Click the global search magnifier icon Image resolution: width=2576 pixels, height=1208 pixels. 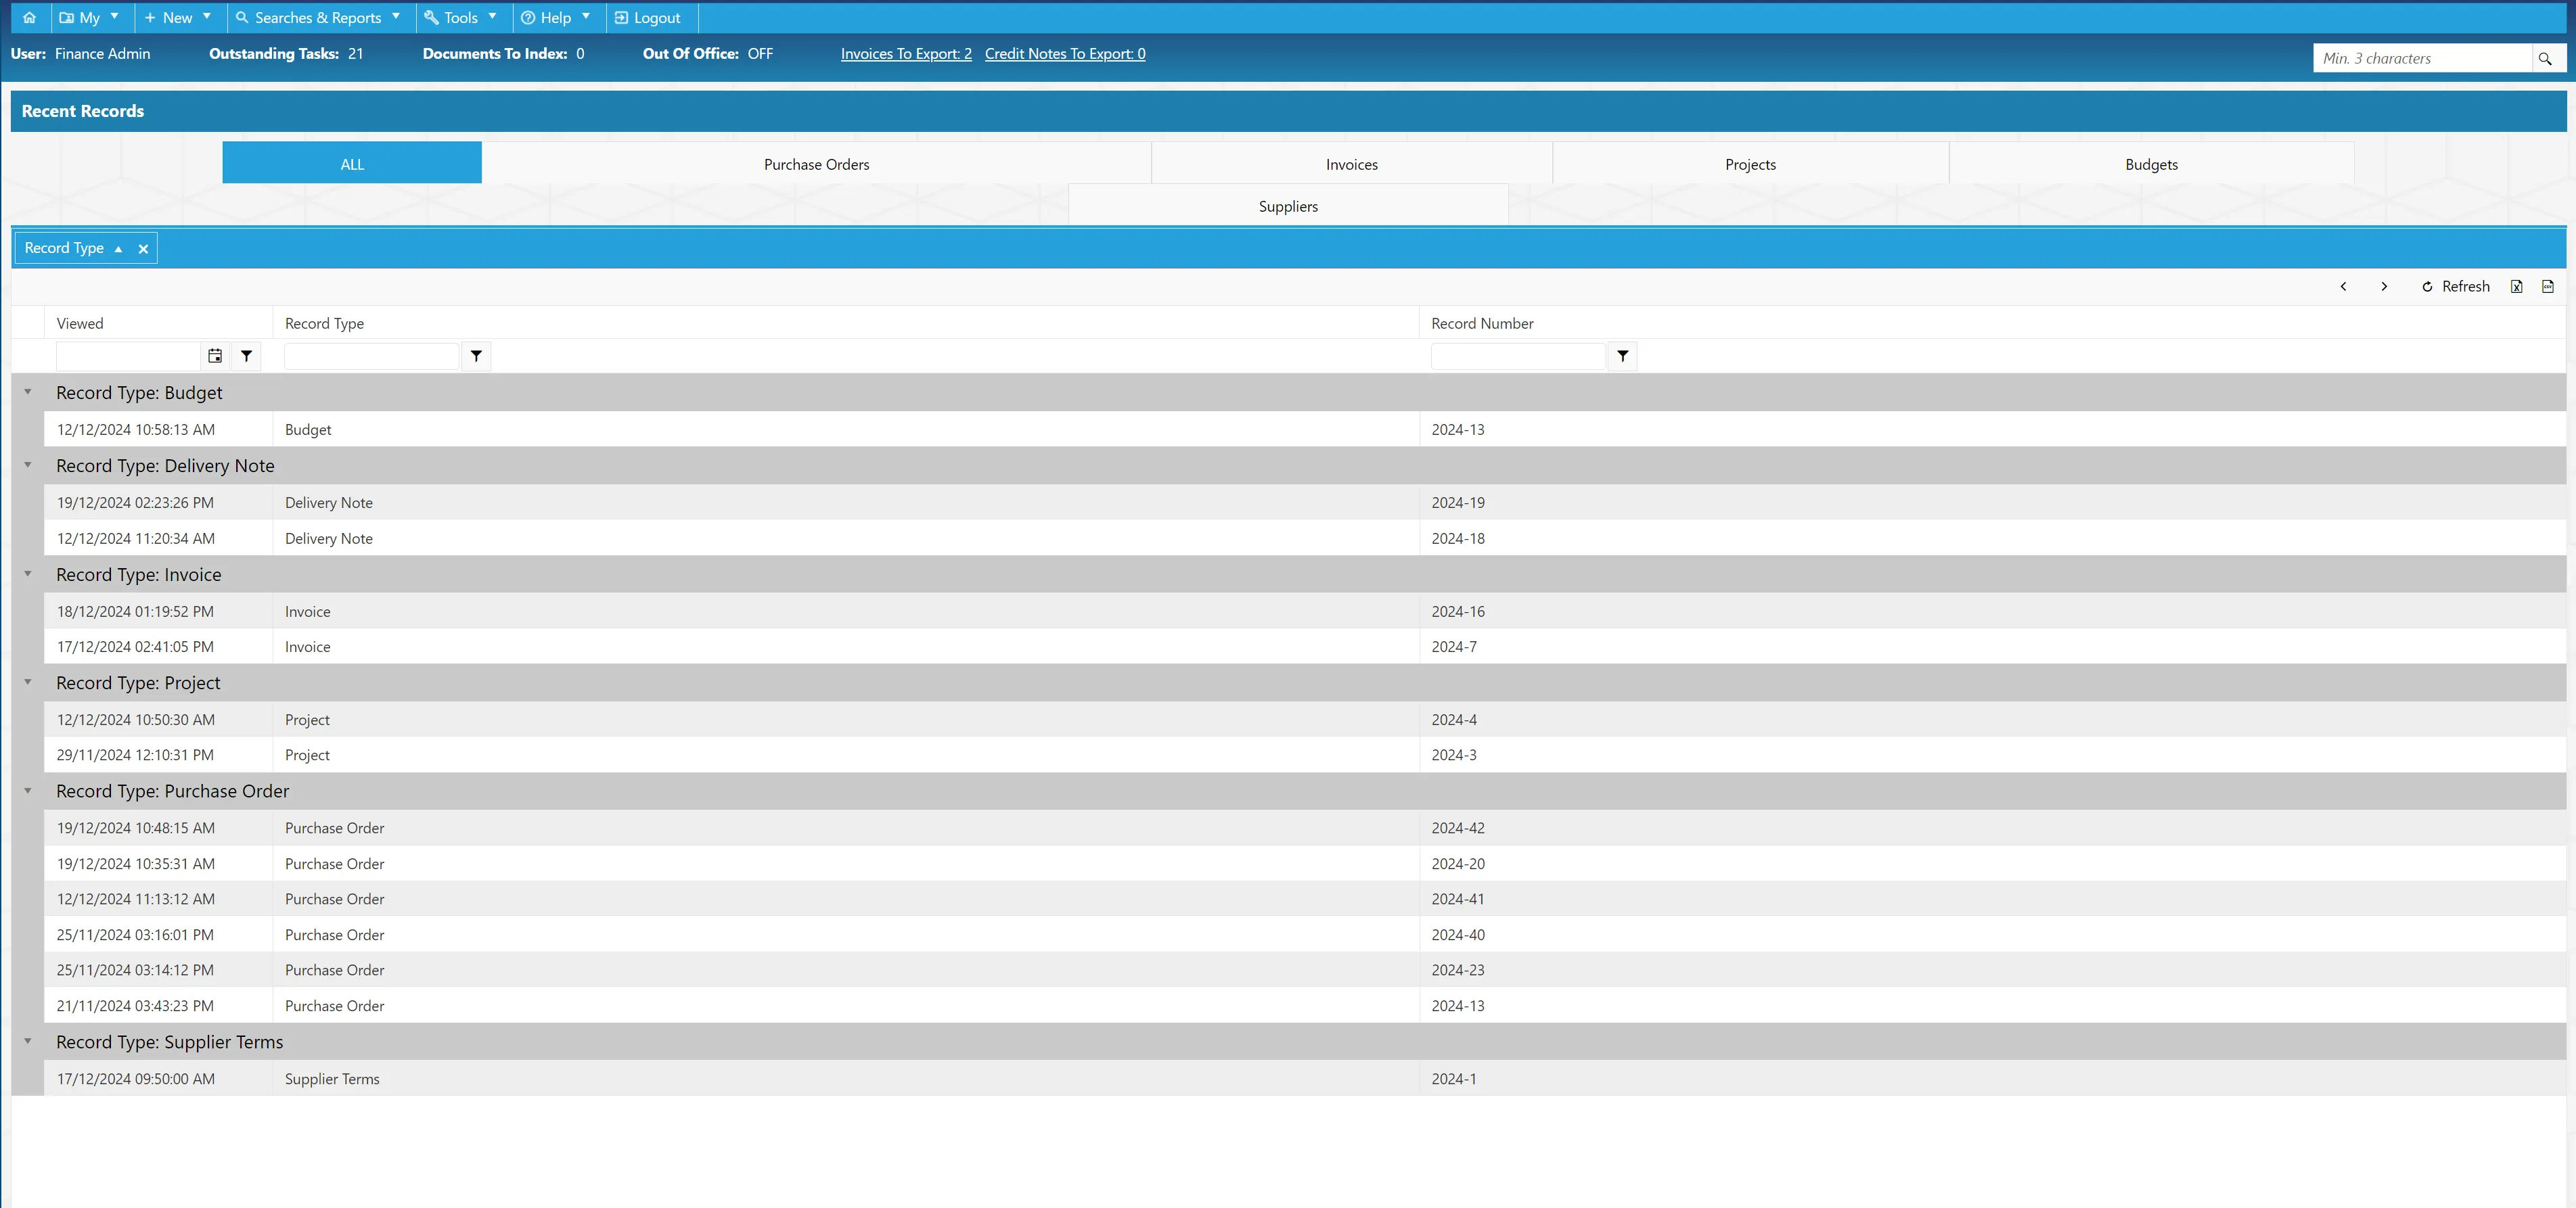pyautogui.click(x=2545, y=59)
